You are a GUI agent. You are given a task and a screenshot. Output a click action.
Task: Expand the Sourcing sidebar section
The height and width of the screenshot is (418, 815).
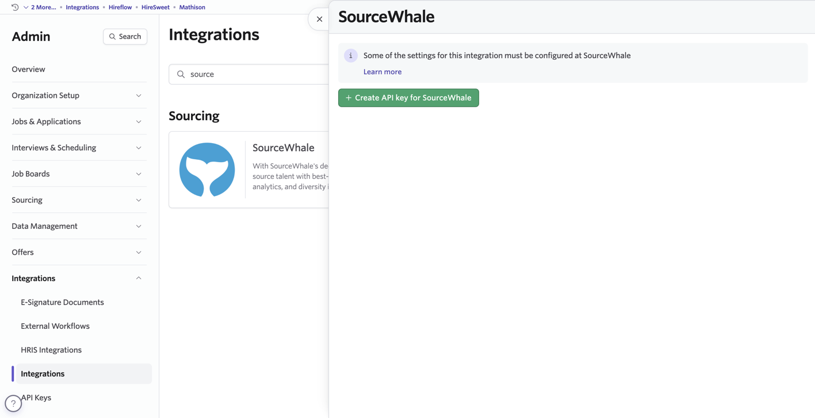pyautogui.click(x=79, y=200)
